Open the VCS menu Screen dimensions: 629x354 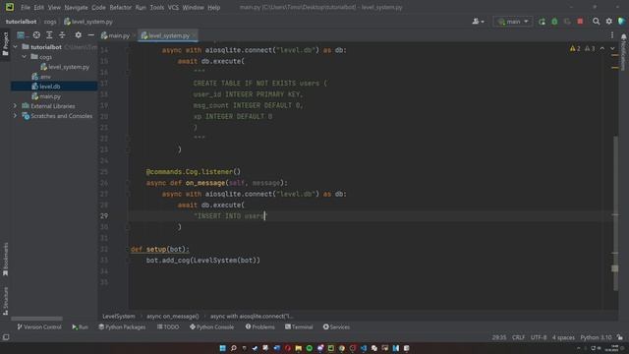(x=173, y=7)
